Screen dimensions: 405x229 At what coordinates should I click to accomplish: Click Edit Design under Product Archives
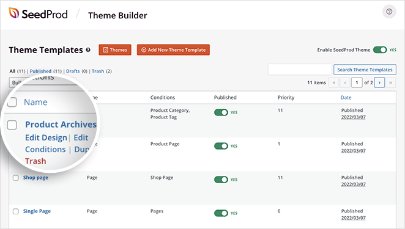(x=46, y=138)
